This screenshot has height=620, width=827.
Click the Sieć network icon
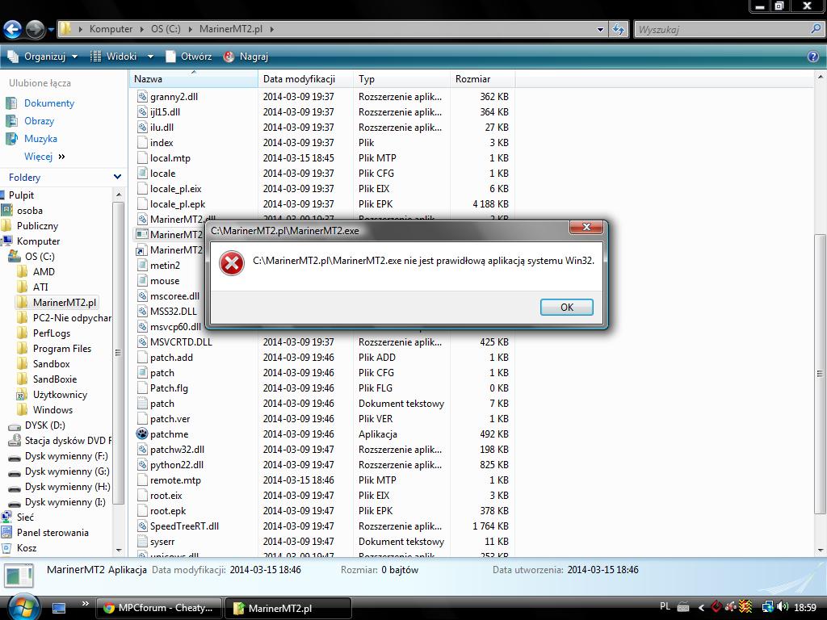(x=6, y=517)
